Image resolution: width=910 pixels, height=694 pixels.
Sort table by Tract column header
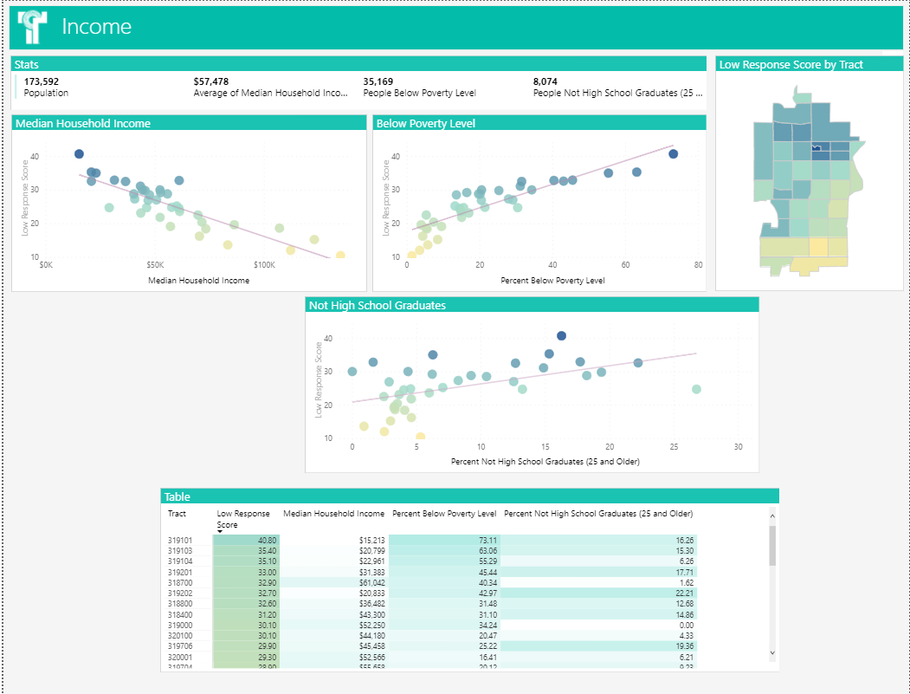pos(177,514)
